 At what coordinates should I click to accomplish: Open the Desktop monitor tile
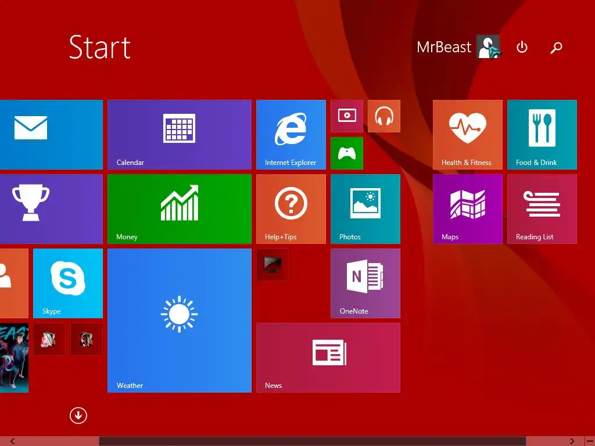[x=273, y=265]
